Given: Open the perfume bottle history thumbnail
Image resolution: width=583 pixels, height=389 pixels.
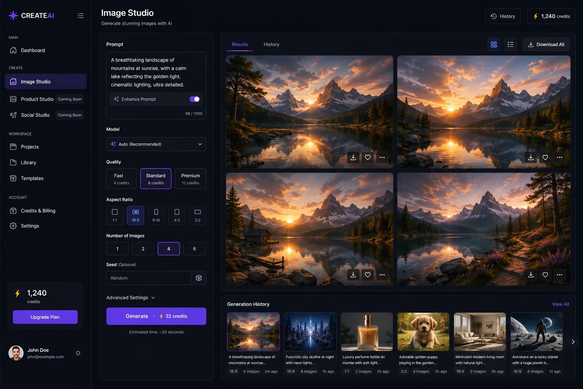Looking at the screenshot, I should tap(367, 332).
